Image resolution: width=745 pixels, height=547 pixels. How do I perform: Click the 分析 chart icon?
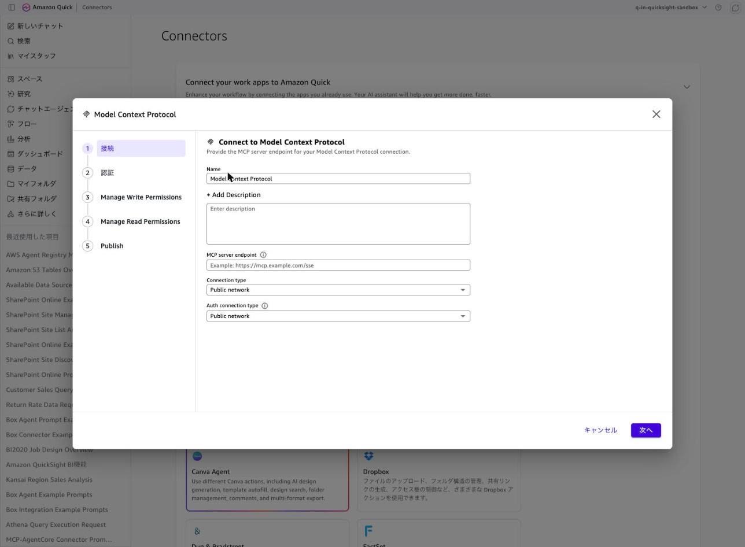point(10,139)
